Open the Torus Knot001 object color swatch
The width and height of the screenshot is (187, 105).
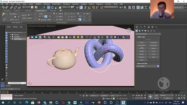[x=158, y=66]
